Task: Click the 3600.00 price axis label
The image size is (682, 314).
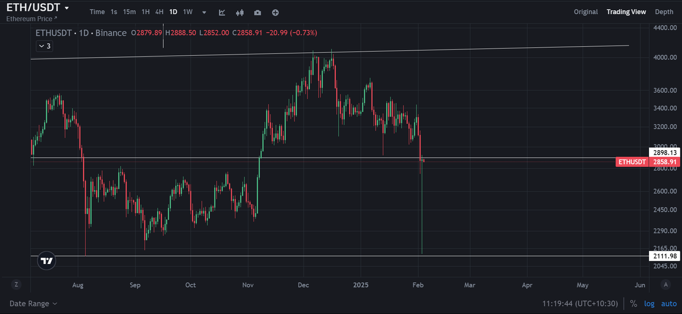Action: coord(664,90)
